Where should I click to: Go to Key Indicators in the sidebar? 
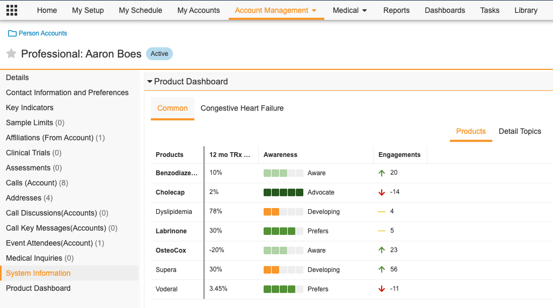click(x=30, y=108)
